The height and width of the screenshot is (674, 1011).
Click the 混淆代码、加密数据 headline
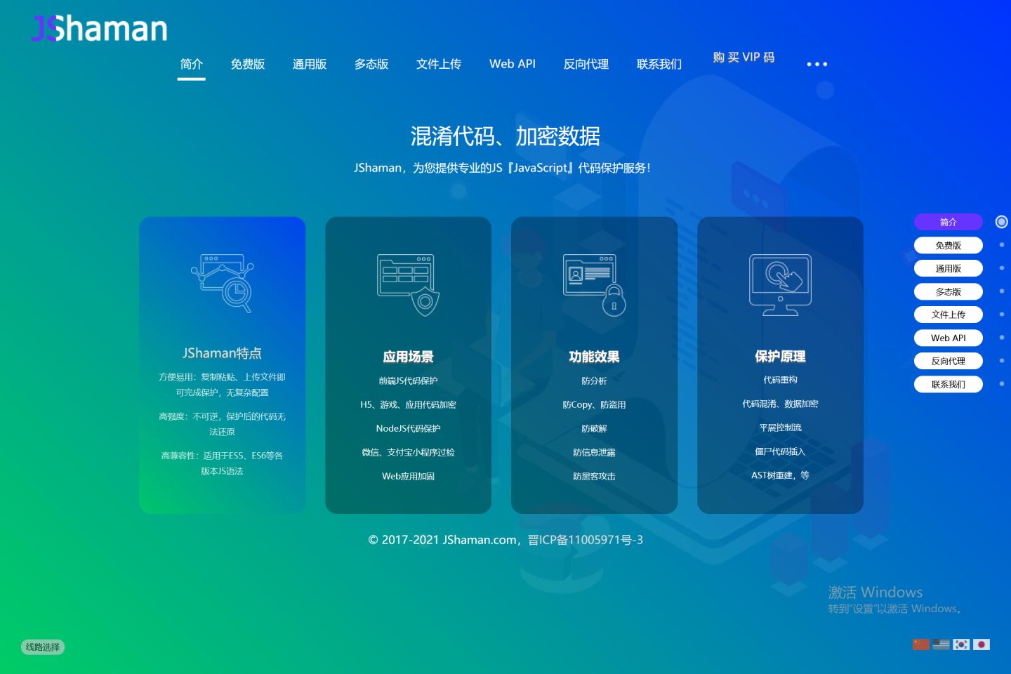tap(505, 136)
